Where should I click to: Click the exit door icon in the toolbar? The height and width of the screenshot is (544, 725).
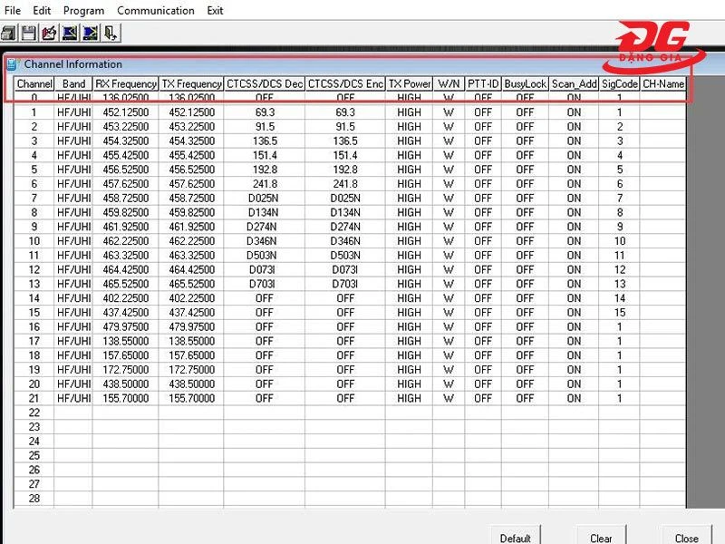(x=110, y=34)
